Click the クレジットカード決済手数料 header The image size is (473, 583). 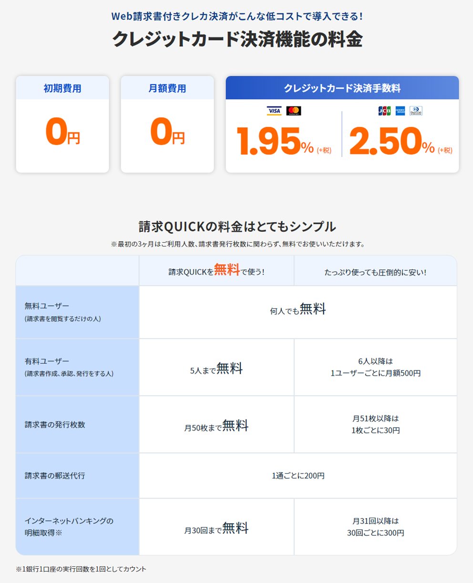(342, 88)
